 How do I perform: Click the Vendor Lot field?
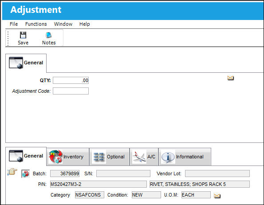tap(217, 173)
